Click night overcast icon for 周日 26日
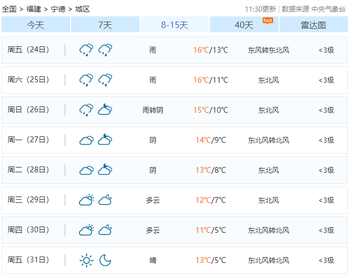The width and height of the screenshot is (350, 275). 105,109
